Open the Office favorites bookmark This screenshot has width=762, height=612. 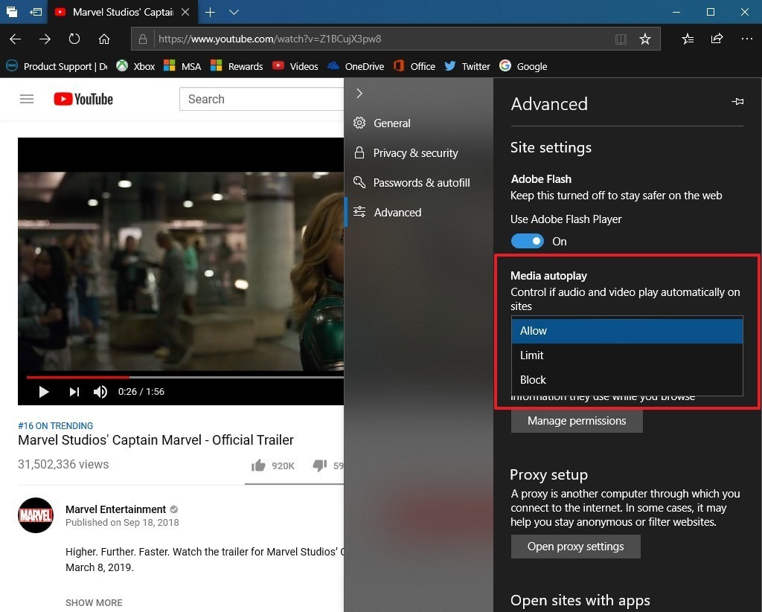(x=414, y=66)
